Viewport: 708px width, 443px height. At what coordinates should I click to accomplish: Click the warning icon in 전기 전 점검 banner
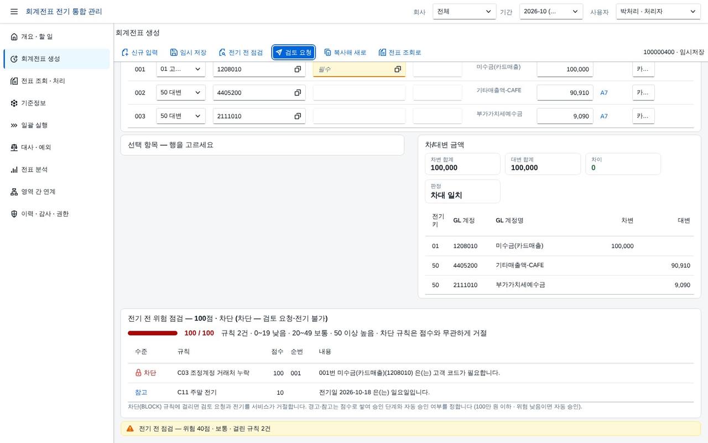tap(130, 429)
